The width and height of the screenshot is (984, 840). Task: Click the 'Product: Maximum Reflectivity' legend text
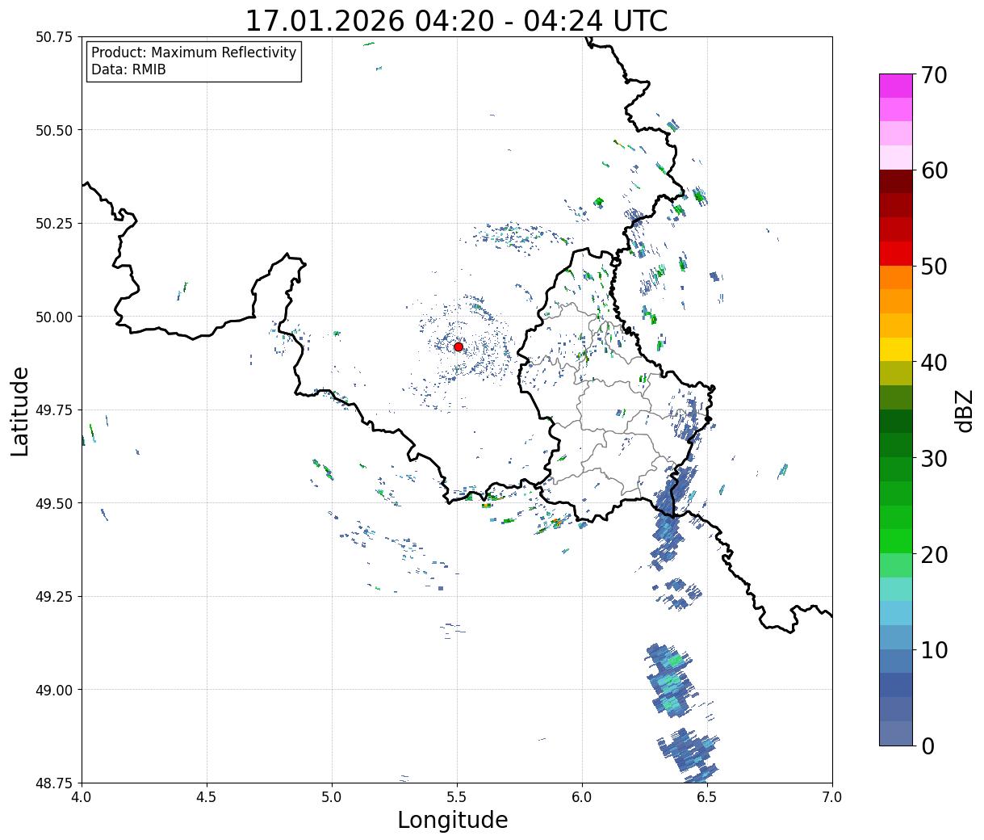(194, 52)
